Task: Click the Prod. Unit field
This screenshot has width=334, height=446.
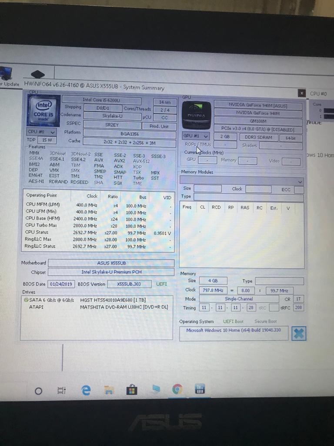Action: (x=159, y=126)
